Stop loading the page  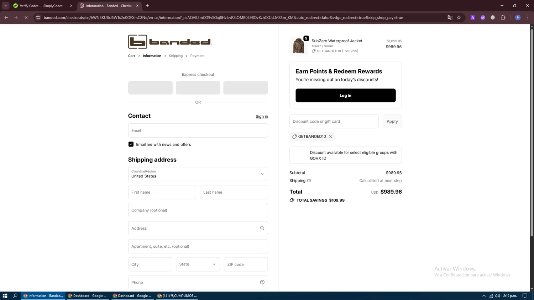26,17
